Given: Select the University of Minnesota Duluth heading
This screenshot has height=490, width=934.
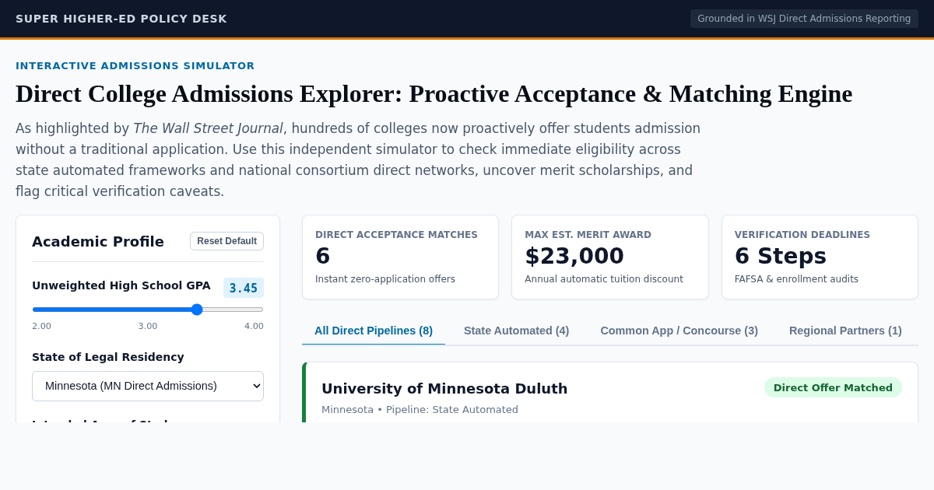Looking at the screenshot, I should point(444,388).
